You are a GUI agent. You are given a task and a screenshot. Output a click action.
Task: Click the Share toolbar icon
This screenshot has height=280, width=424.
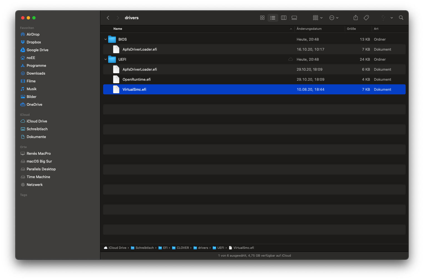pyautogui.click(x=356, y=18)
